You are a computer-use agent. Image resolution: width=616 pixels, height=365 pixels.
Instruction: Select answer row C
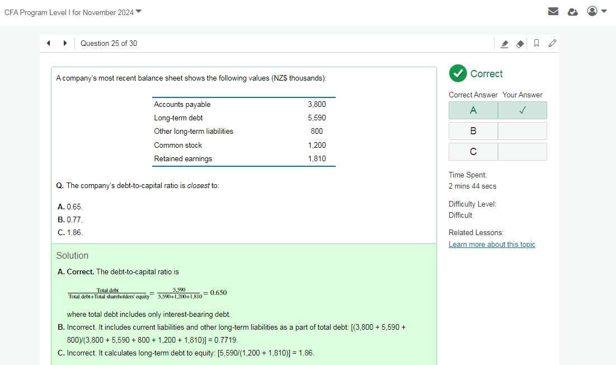point(473,152)
